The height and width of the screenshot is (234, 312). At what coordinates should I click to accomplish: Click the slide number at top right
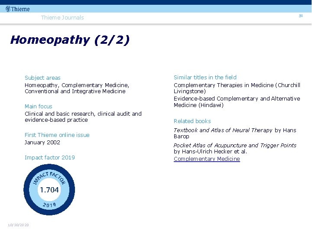tap(301, 16)
